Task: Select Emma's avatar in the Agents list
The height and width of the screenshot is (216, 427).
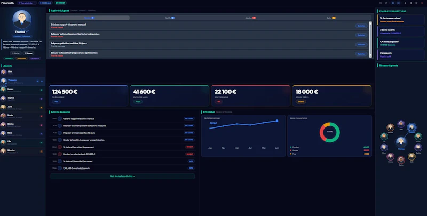Action: (x=3, y=125)
